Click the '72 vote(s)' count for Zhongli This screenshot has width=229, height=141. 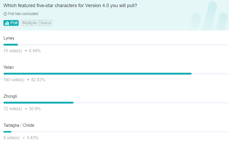click(13, 109)
